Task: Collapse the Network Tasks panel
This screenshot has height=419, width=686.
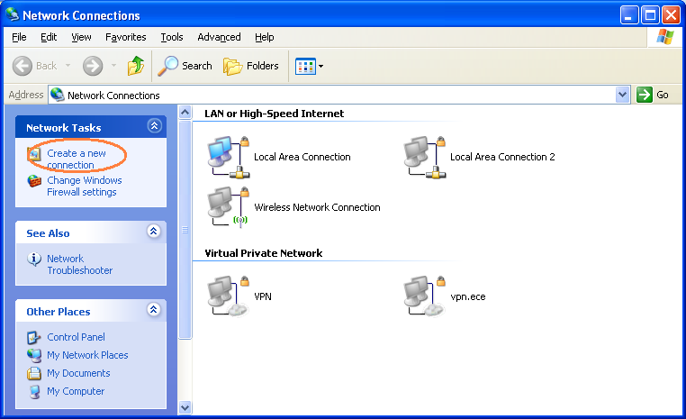Action: tap(154, 126)
